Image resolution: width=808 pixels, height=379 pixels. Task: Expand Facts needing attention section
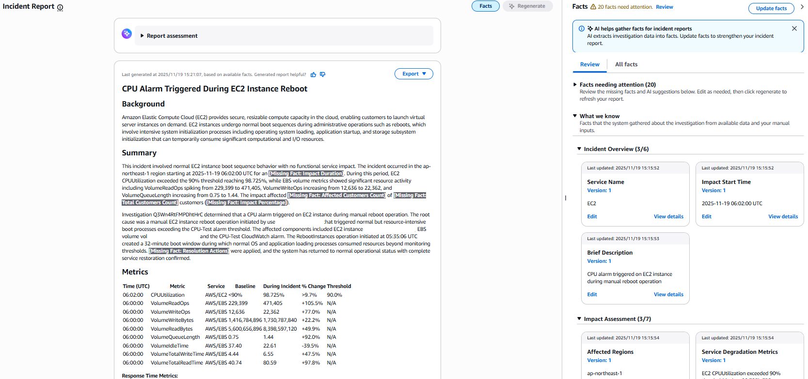(575, 85)
